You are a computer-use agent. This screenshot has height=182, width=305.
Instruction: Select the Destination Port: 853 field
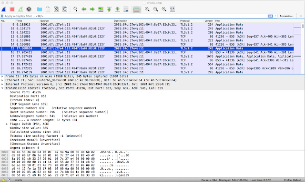tap(28, 96)
